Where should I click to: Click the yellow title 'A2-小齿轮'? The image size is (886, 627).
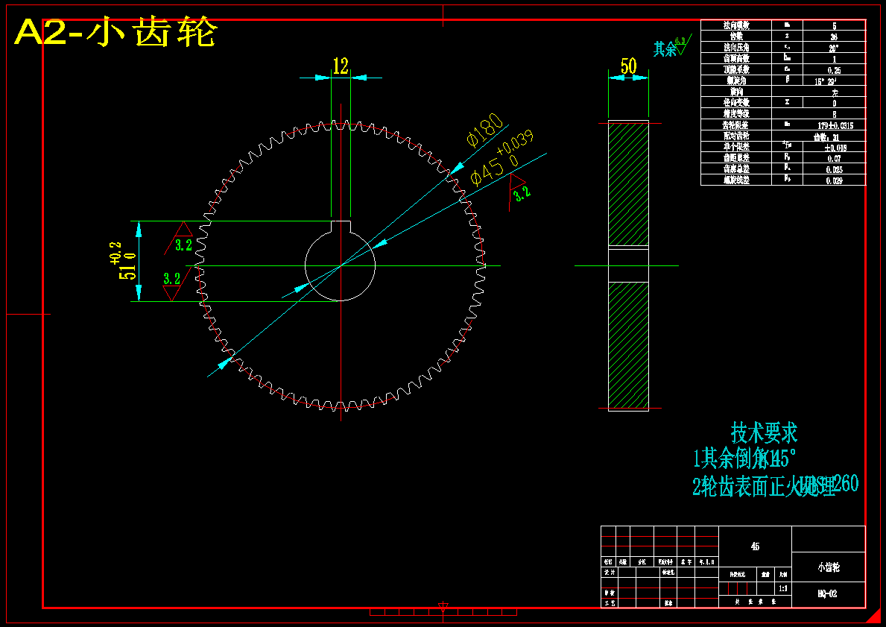point(116,32)
